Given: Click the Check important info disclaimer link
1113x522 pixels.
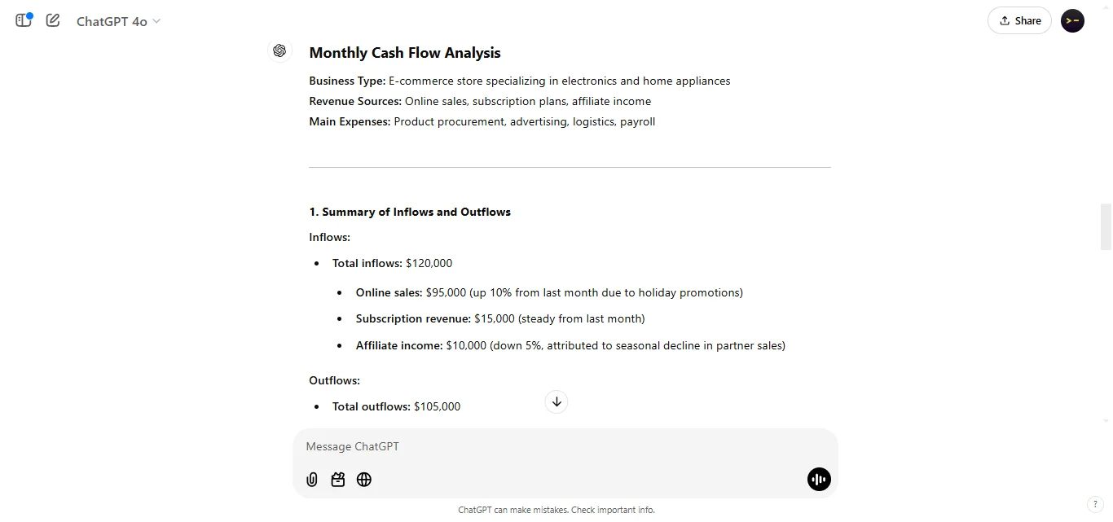Looking at the screenshot, I should tap(612, 510).
